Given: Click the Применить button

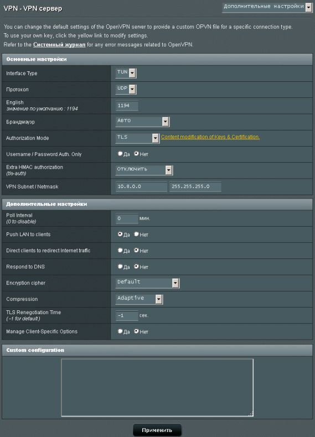Looking at the screenshot, I should coord(157,430).
